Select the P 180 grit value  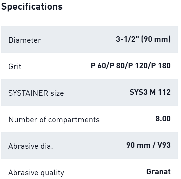pyautogui.click(x=161, y=66)
